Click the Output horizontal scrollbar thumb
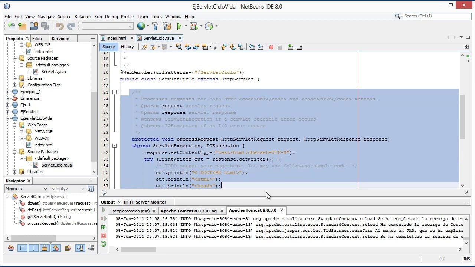 [x=138, y=250]
